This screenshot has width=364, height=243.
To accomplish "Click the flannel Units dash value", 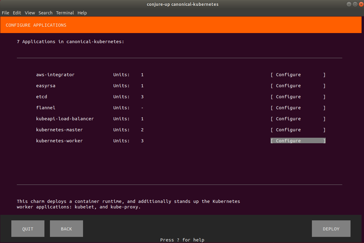I will (142, 108).
